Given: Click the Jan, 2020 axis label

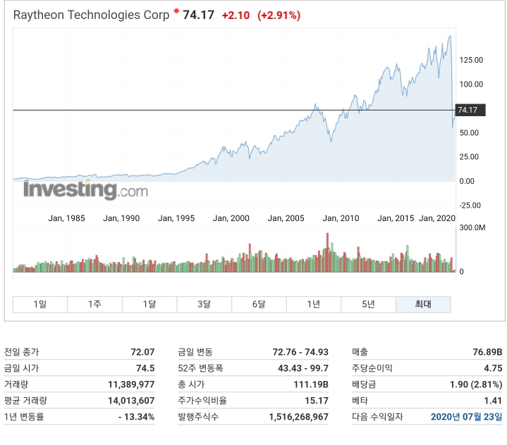Looking at the screenshot, I should pos(436,218).
